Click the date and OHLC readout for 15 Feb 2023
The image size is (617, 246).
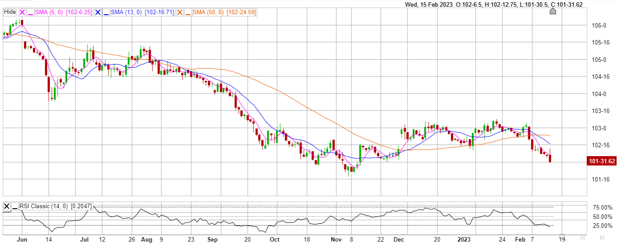(x=494, y=4)
